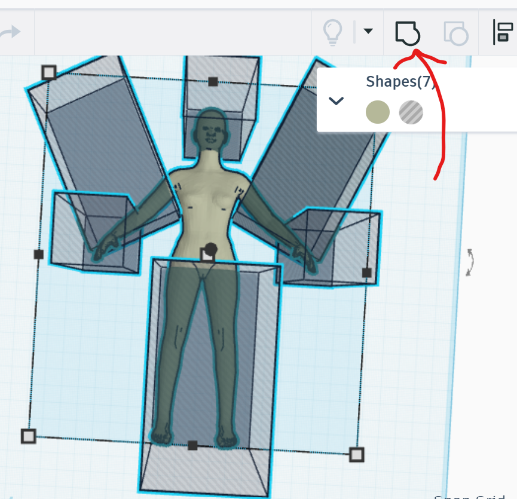The height and width of the screenshot is (499, 517).
Task: Toggle the Show All lightbulb icon
Action: point(332,32)
